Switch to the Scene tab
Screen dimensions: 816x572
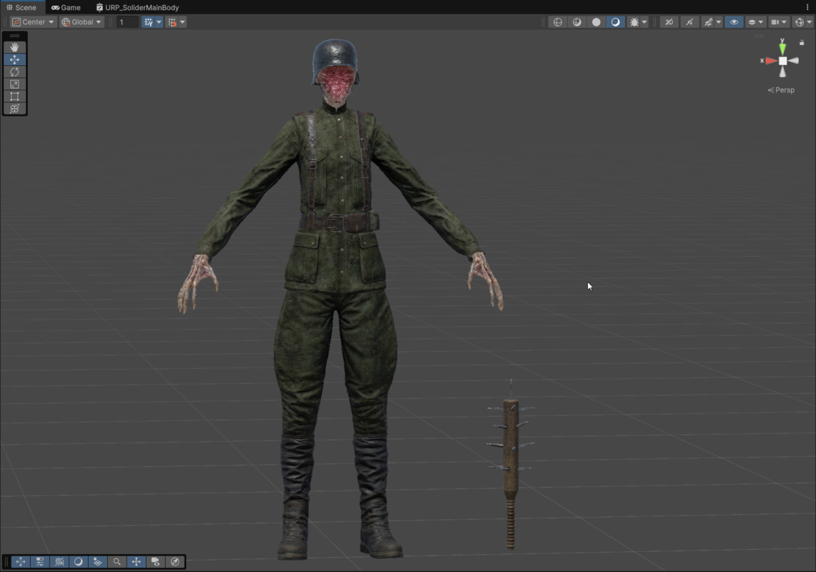(21, 7)
